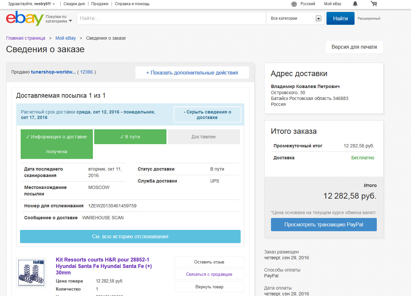Click recipient name Владимир Ковалев Петрович
Screen dimensions: 411x296
(x=305, y=86)
